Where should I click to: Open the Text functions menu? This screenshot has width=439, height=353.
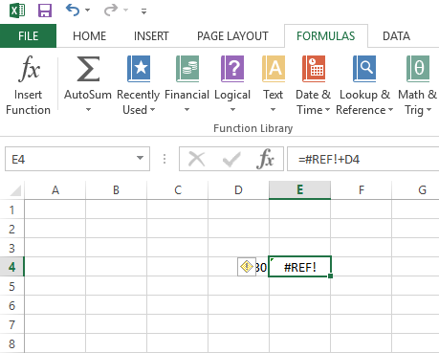(x=273, y=84)
